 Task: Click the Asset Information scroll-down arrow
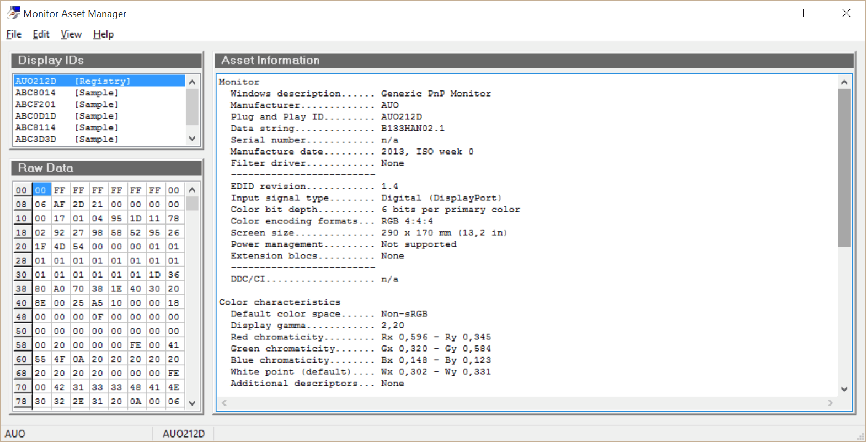[x=844, y=389]
